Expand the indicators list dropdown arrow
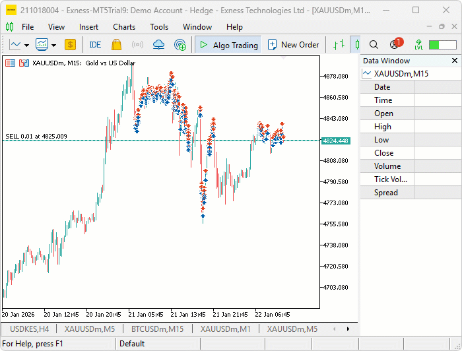The width and height of the screenshot is (462, 351). 53,46
